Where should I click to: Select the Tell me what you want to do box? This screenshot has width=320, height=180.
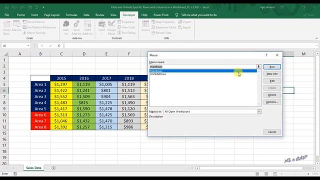point(199,15)
